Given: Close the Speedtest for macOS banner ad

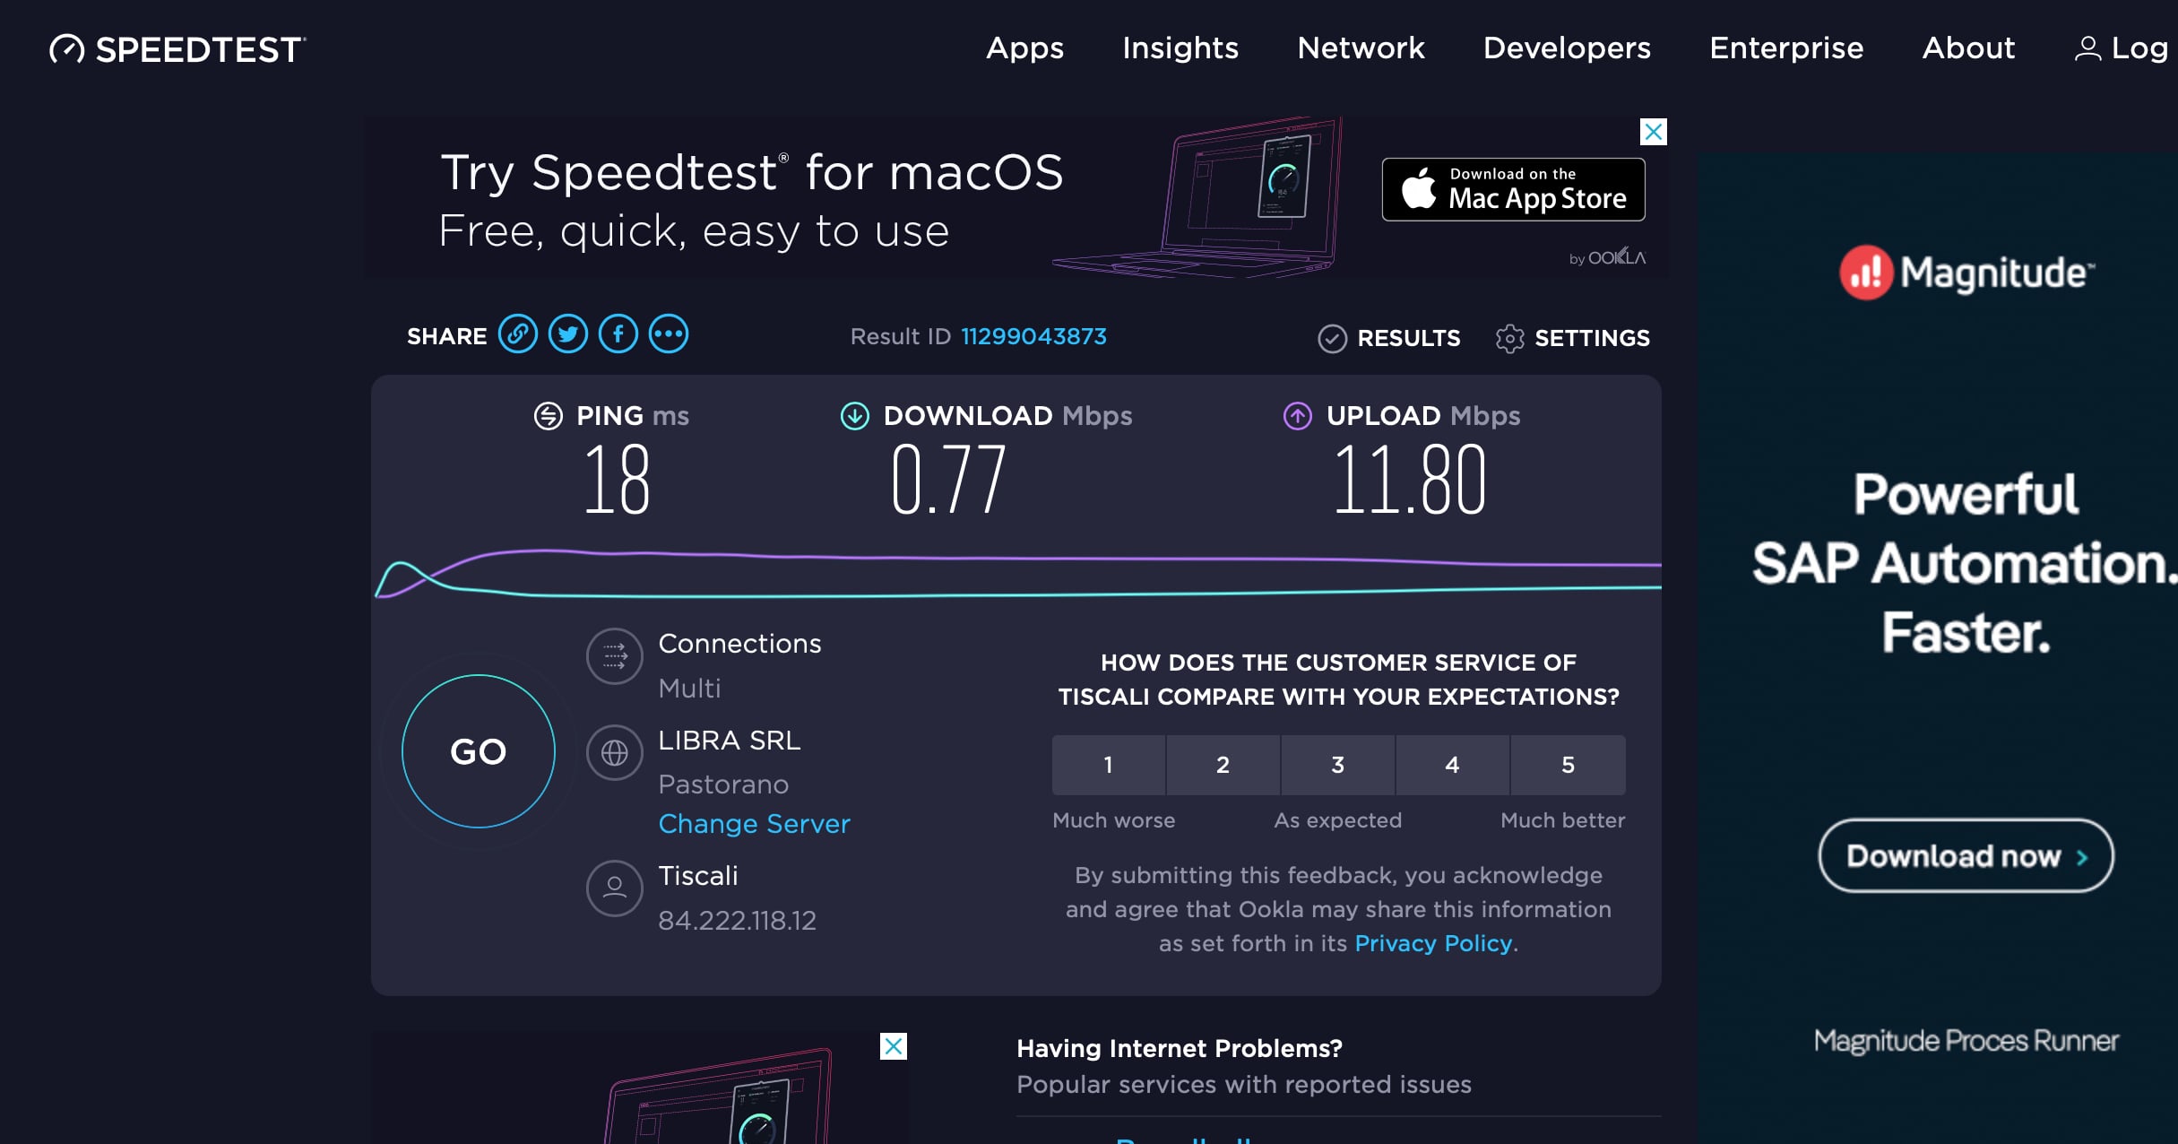Looking at the screenshot, I should tap(1654, 132).
